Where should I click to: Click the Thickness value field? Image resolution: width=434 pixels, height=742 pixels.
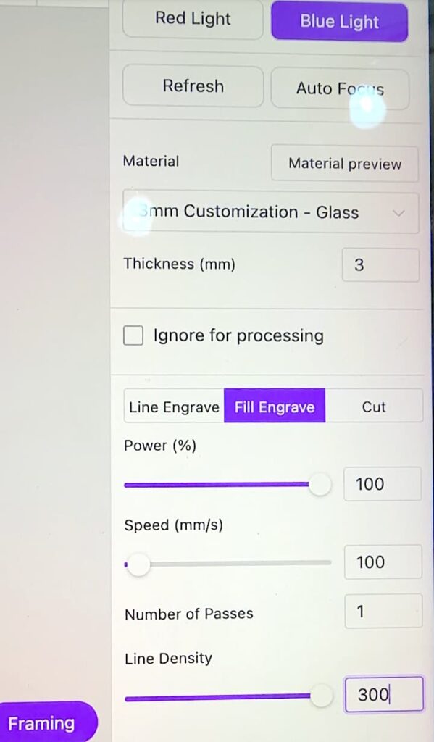[380, 264]
